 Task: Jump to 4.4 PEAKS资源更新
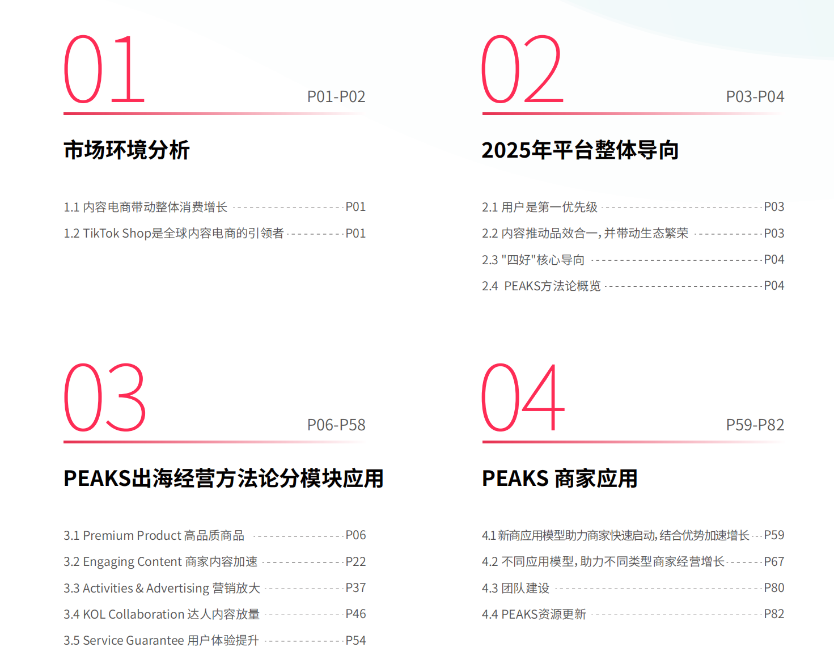point(534,615)
